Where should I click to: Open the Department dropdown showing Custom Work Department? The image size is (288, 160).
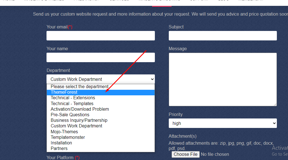click(x=101, y=79)
